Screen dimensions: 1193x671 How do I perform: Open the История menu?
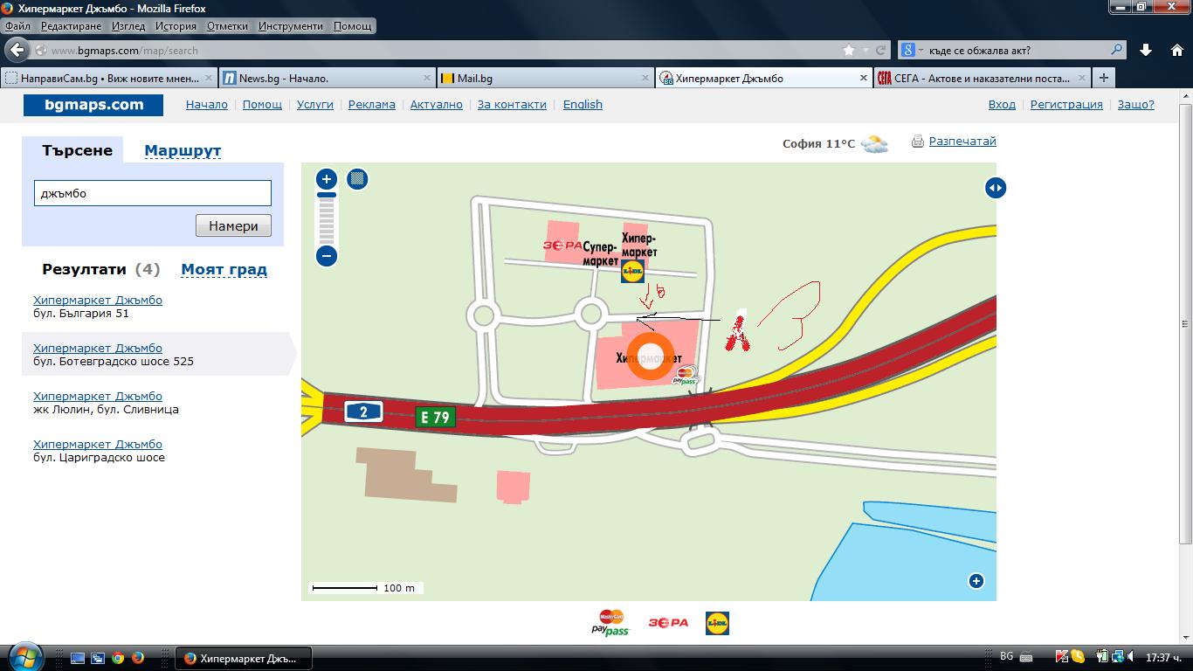pyautogui.click(x=176, y=26)
